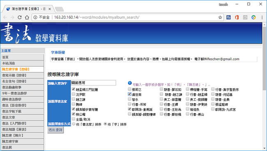Viewport: 267px width, 151px height.
Task: Check the 沈尹默 checkbox
Action: click(x=74, y=94)
